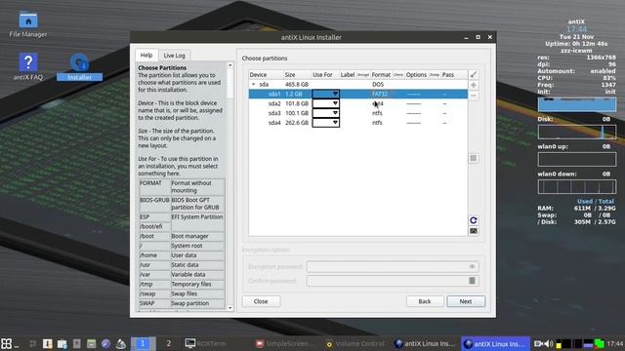
Task: Open the taskbar start menu icon
Action: click(x=7, y=343)
